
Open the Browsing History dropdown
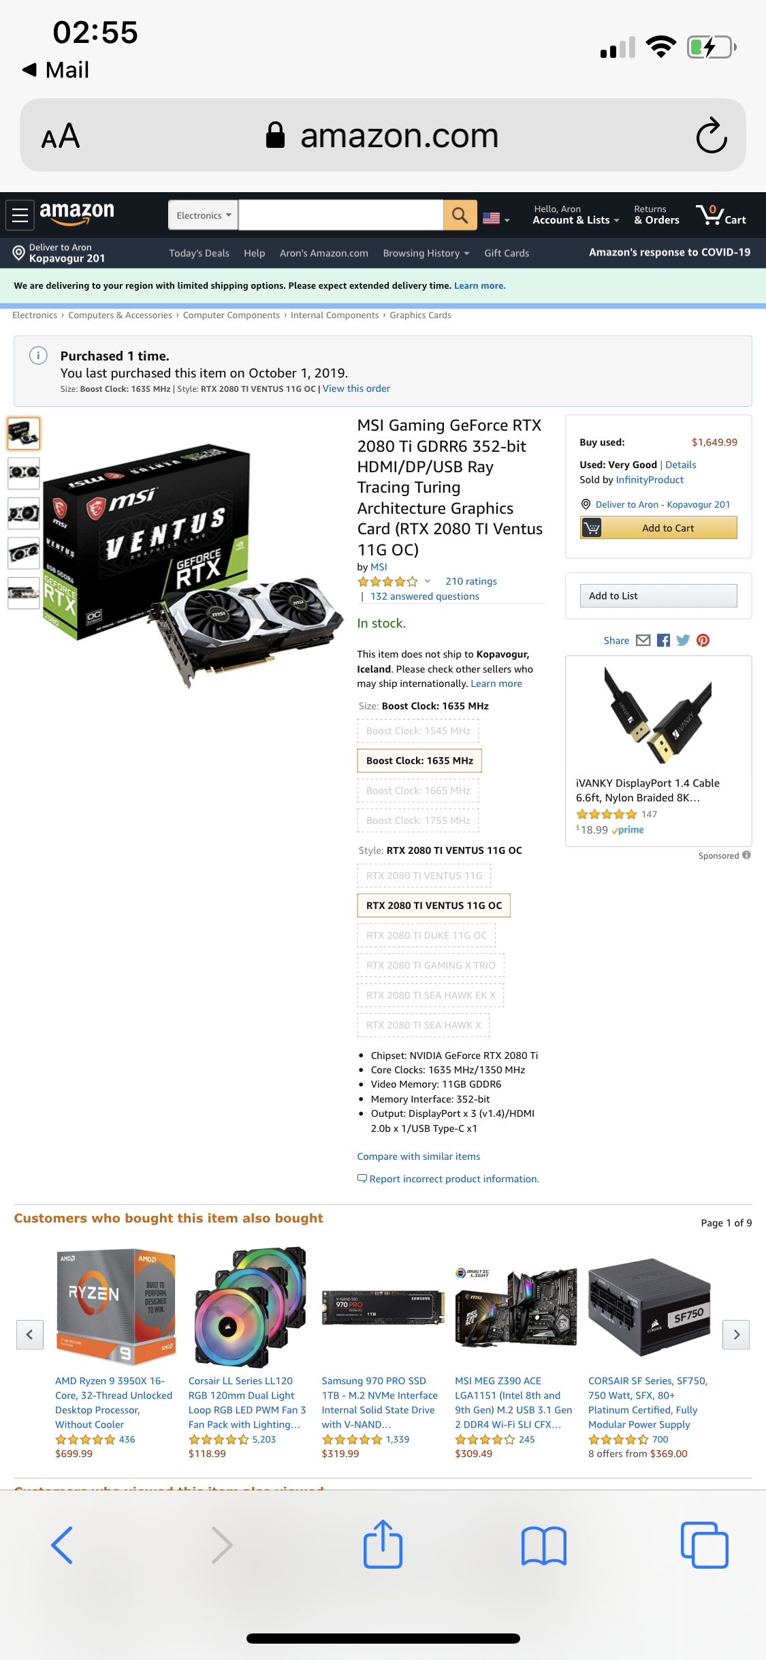coord(426,253)
